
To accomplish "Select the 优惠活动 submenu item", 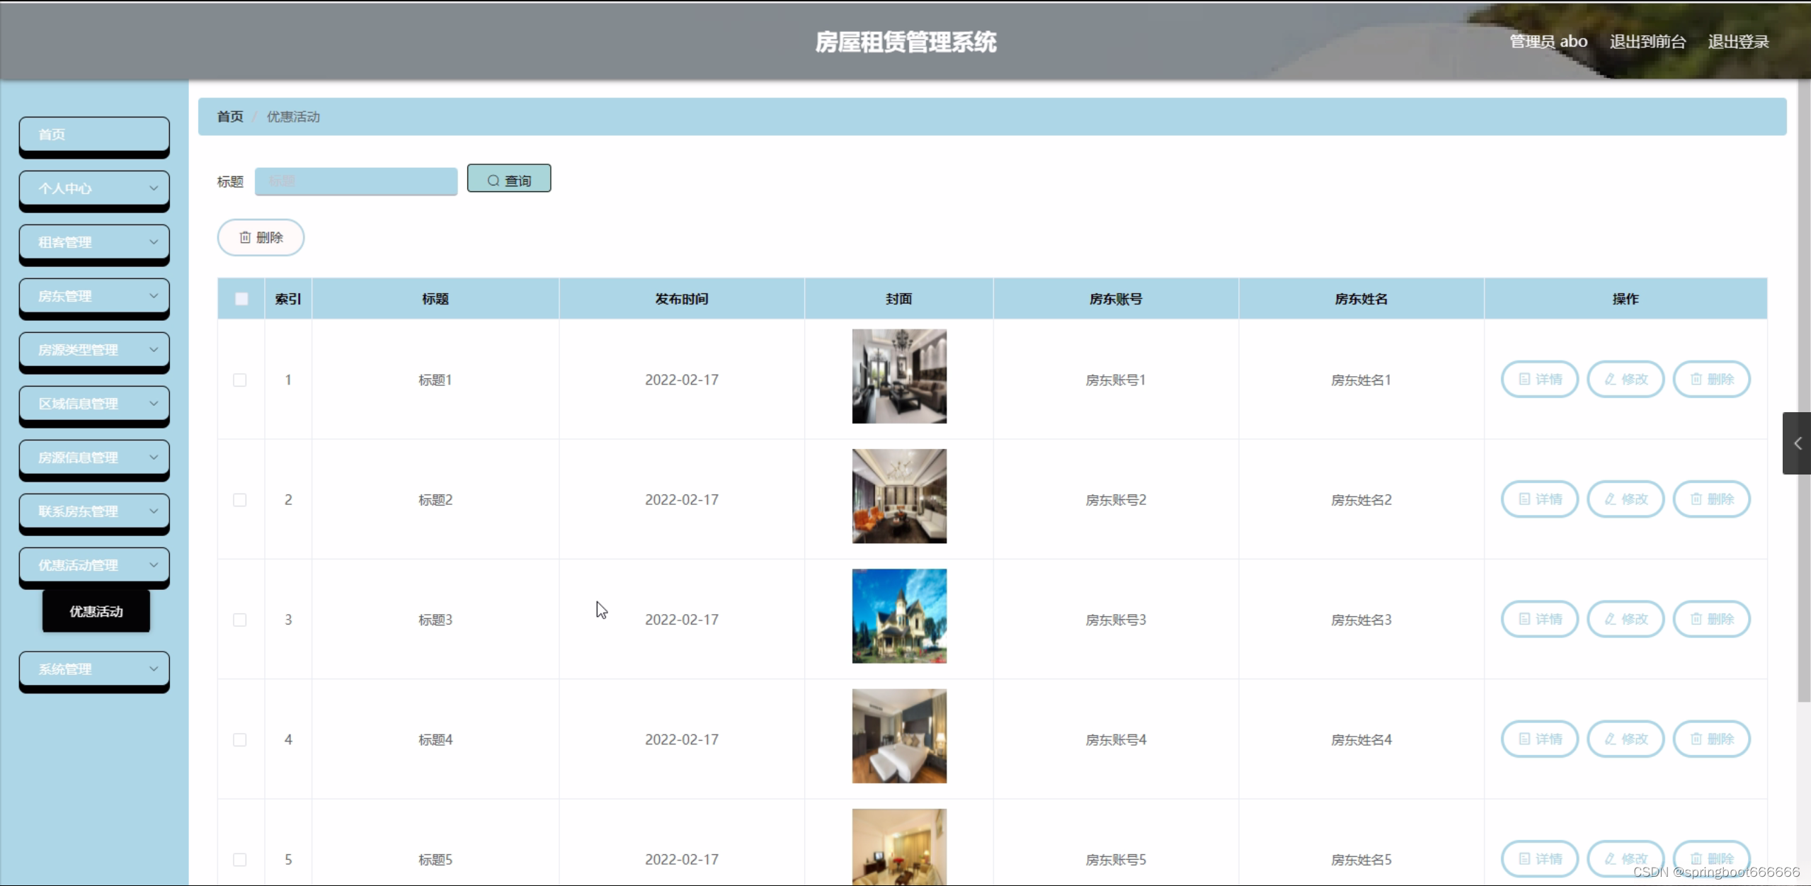I will [x=96, y=611].
